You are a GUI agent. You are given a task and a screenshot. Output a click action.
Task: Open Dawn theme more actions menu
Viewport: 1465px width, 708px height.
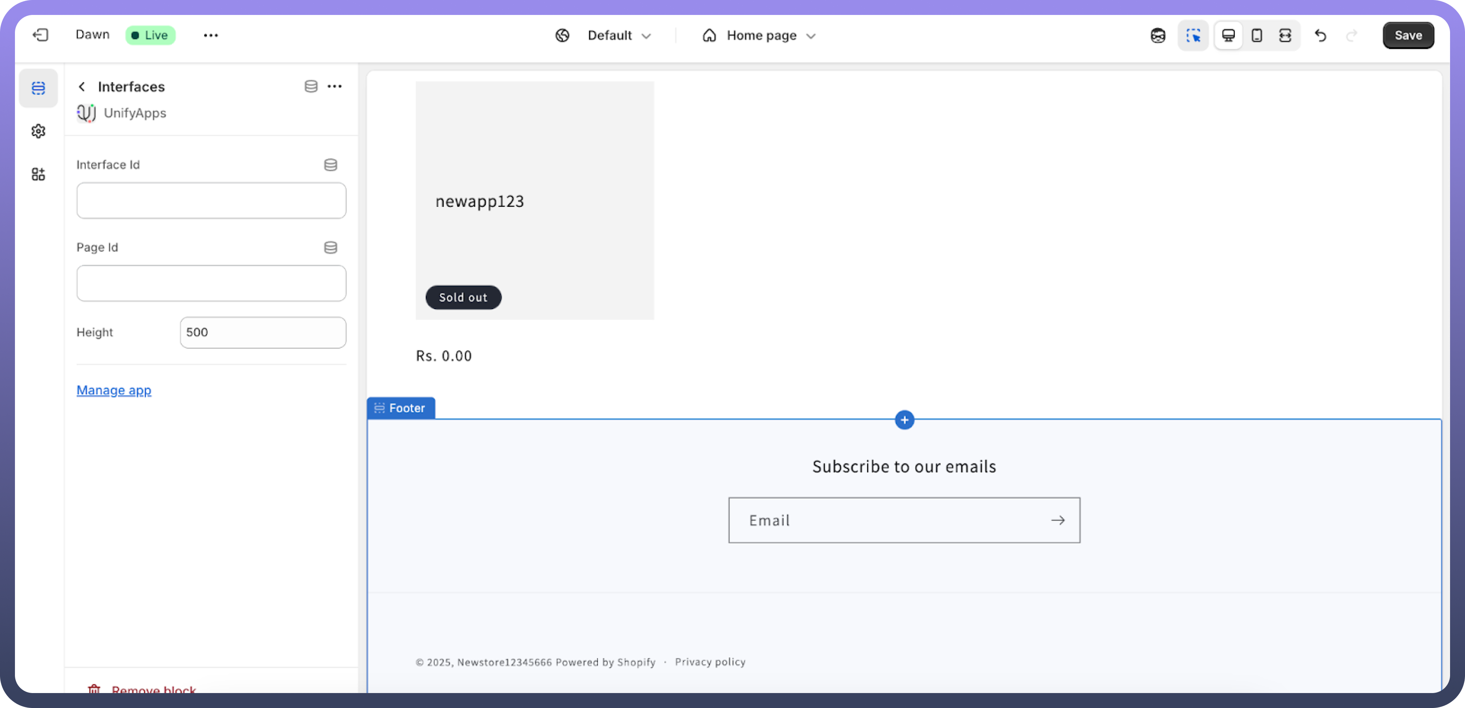pyautogui.click(x=210, y=35)
